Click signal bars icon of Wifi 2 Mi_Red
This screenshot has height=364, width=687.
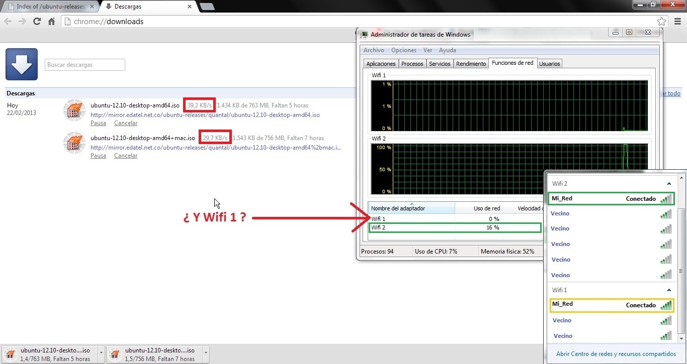tap(666, 199)
